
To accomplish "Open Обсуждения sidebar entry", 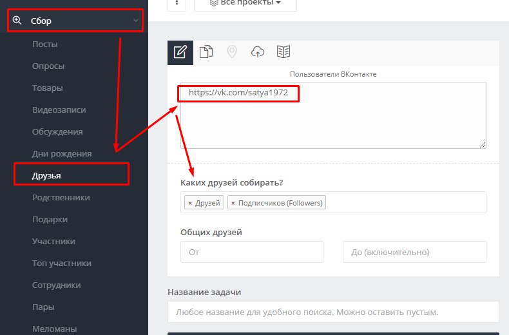I will click(57, 132).
